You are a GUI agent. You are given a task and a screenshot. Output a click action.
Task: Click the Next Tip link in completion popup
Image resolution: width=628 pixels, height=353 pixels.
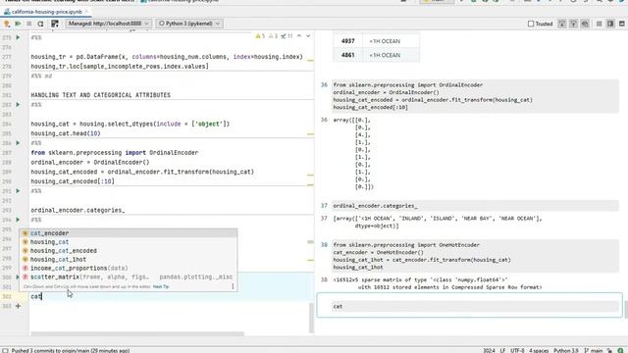pos(161,286)
